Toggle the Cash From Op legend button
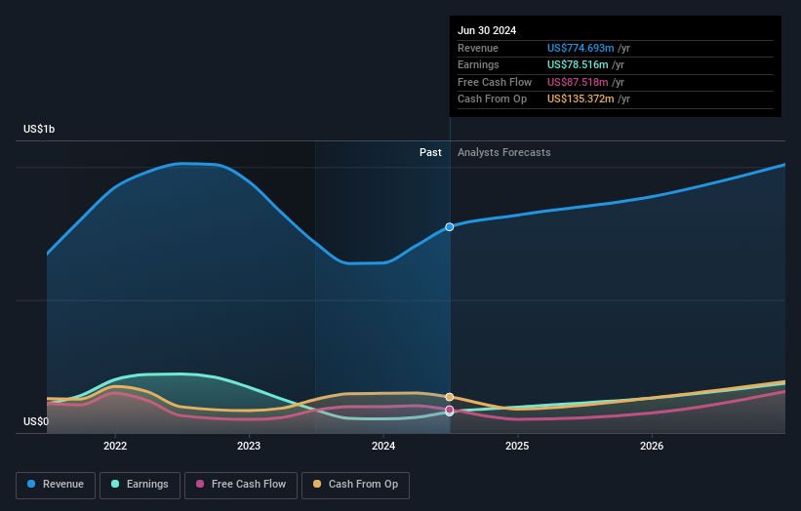 point(355,485)
